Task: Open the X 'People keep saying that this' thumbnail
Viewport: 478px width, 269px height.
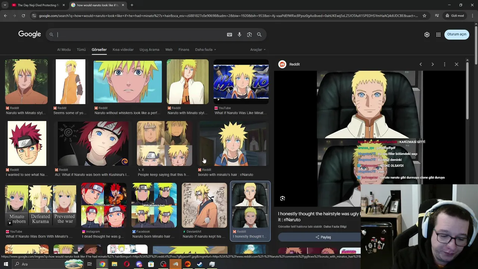Action: click(164, 143)
